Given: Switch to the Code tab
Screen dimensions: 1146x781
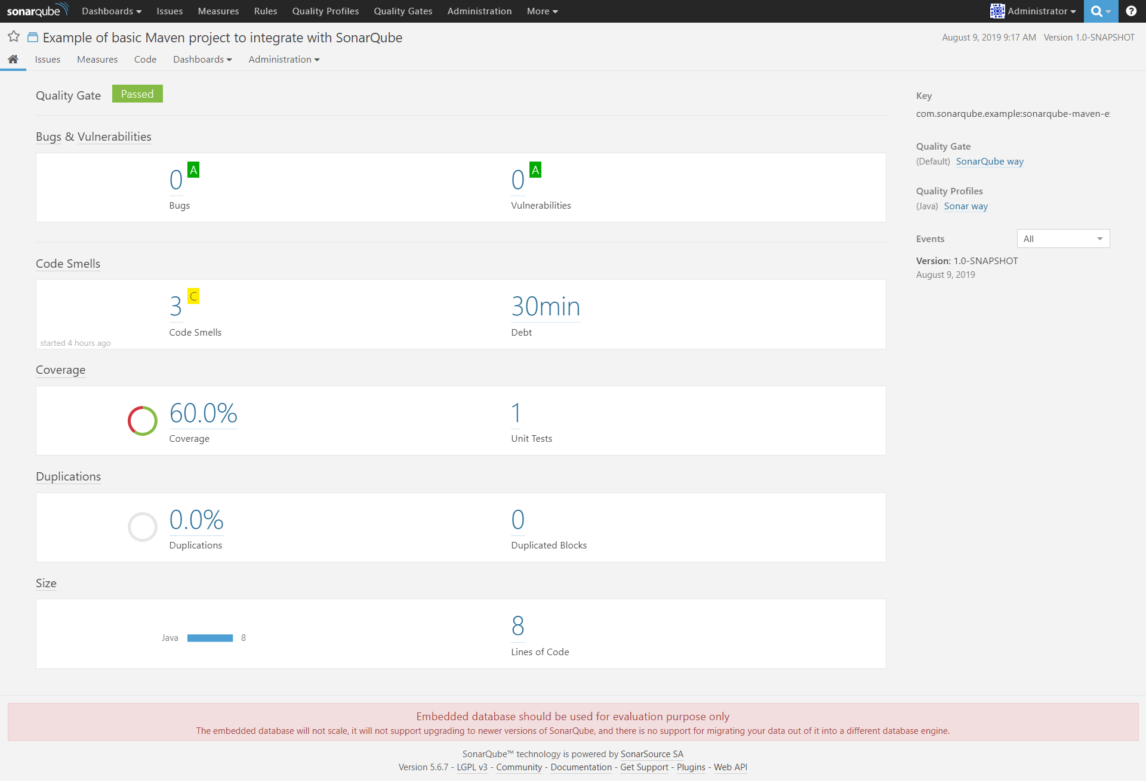Looking at the screenshot, I should point(145,59).
